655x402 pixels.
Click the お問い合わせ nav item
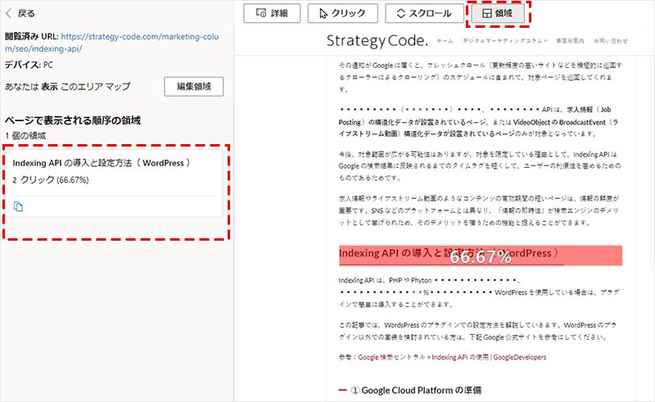coord(611,40)
